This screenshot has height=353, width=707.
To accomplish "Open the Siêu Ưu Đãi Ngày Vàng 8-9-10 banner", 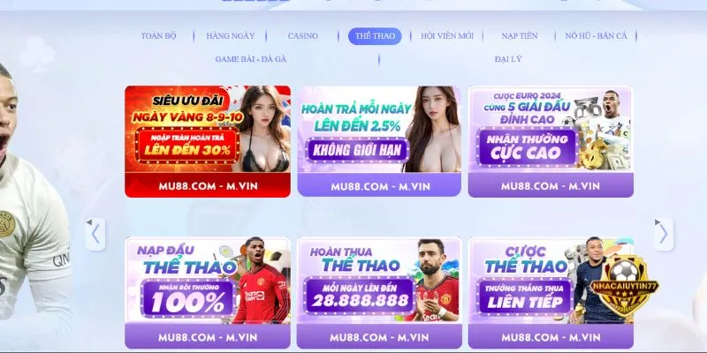I will 208,141.
